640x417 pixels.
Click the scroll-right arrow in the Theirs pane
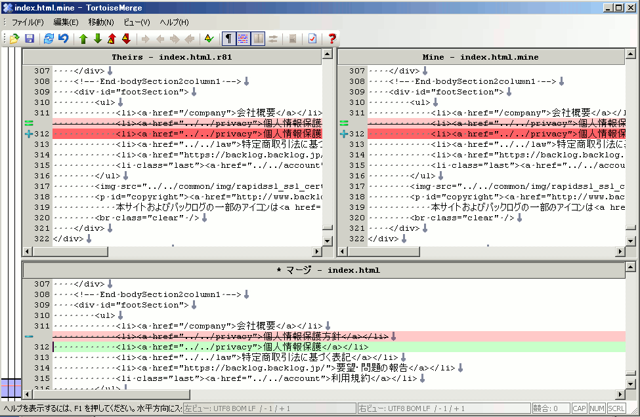coord(317,251)
